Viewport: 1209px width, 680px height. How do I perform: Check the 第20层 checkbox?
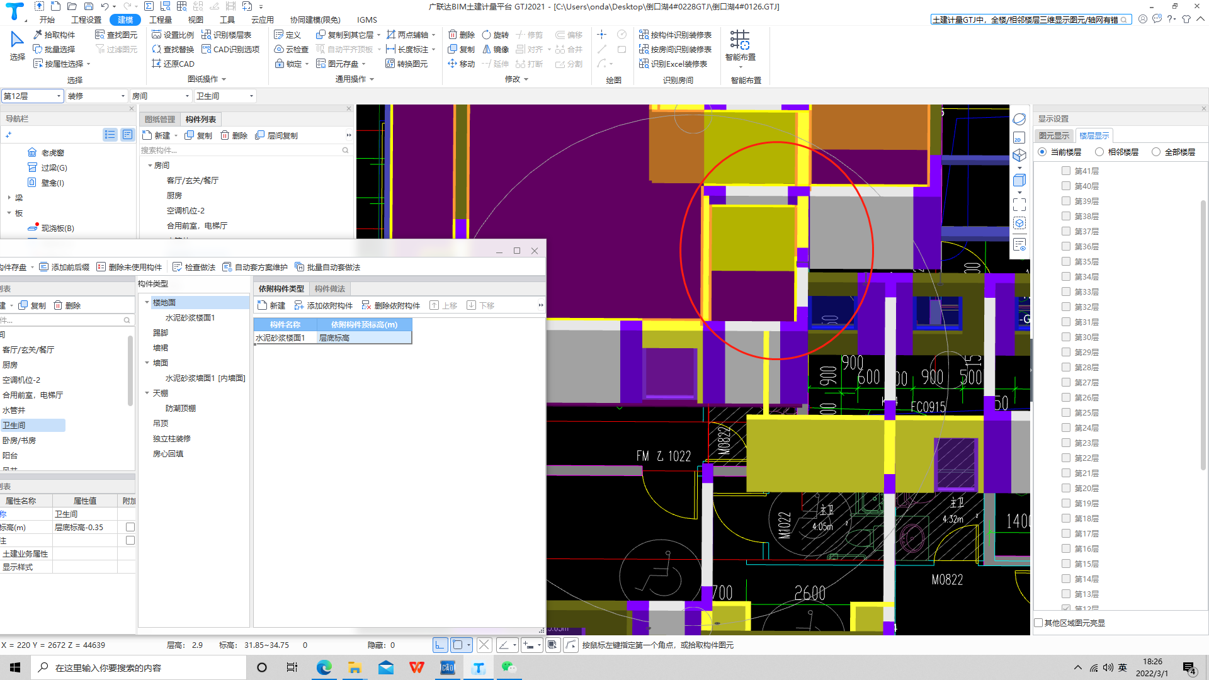(1066, 488)
